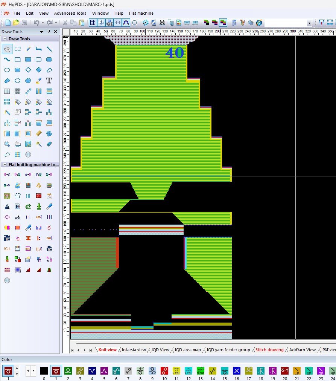Pin the Draw Tools panel
The image size is (336, 381).
(49, 32)
